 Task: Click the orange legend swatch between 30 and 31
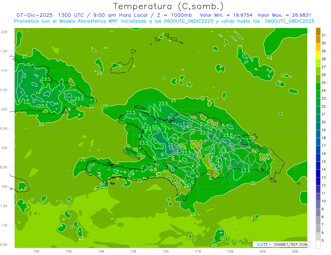318,39
